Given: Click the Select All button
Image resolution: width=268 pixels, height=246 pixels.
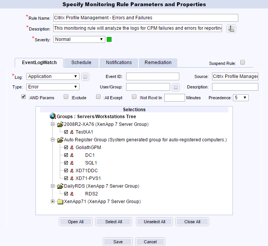Looking at the screenshot, I should pos(114,222).
